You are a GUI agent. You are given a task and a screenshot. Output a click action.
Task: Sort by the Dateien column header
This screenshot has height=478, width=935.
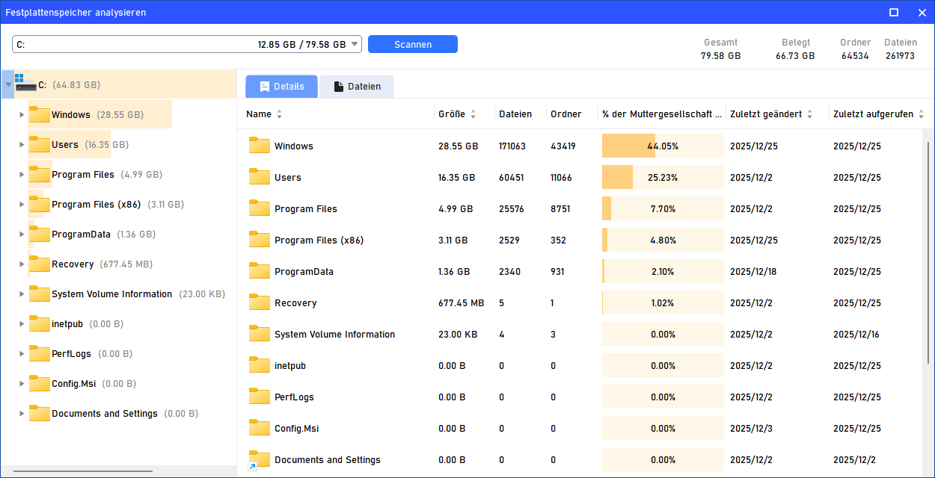[515, 114]
